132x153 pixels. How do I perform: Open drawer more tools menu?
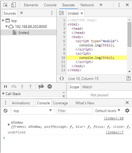pyautogui.click(x=5, y=103)
